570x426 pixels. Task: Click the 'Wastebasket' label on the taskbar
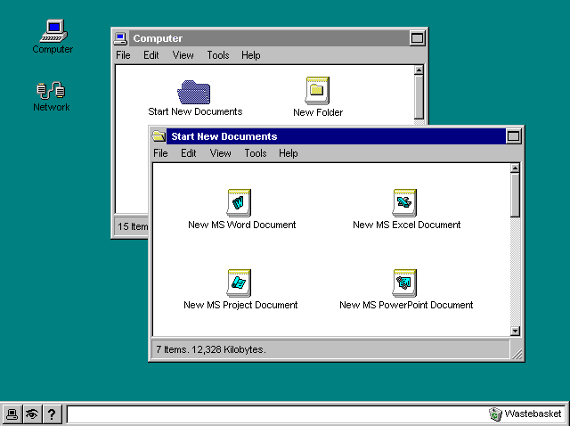[x=533, y=414]
